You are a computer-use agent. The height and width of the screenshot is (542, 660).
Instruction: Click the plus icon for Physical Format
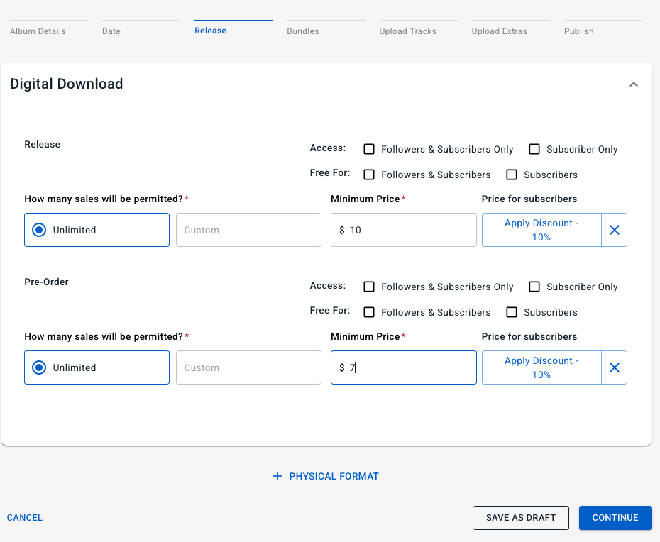pos(277,476)
